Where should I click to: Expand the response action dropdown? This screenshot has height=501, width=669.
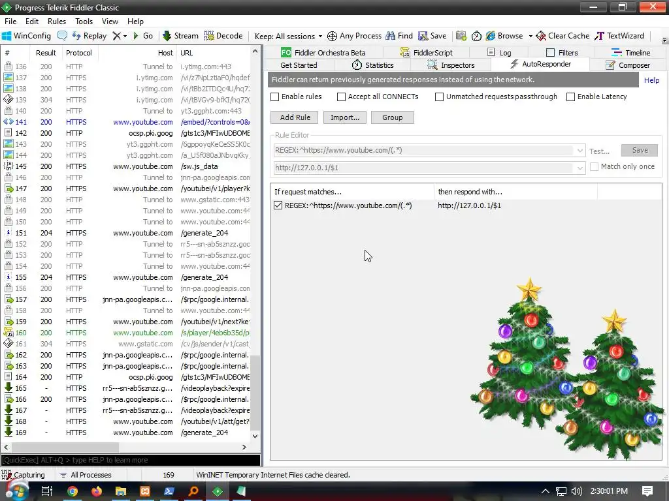tap(579, 168)
